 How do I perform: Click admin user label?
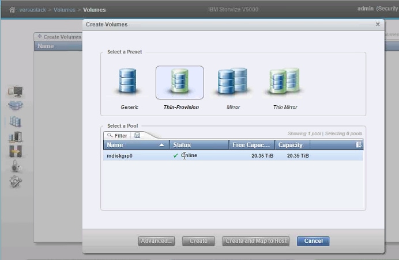[x=366, y=9]
